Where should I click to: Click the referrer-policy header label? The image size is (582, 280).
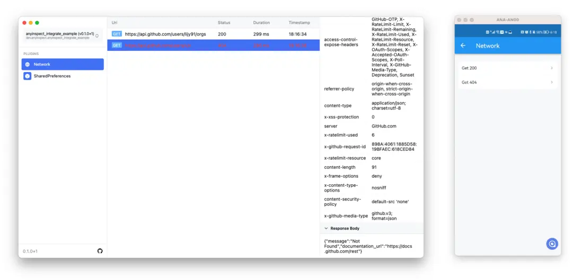[x=339, y=89]
